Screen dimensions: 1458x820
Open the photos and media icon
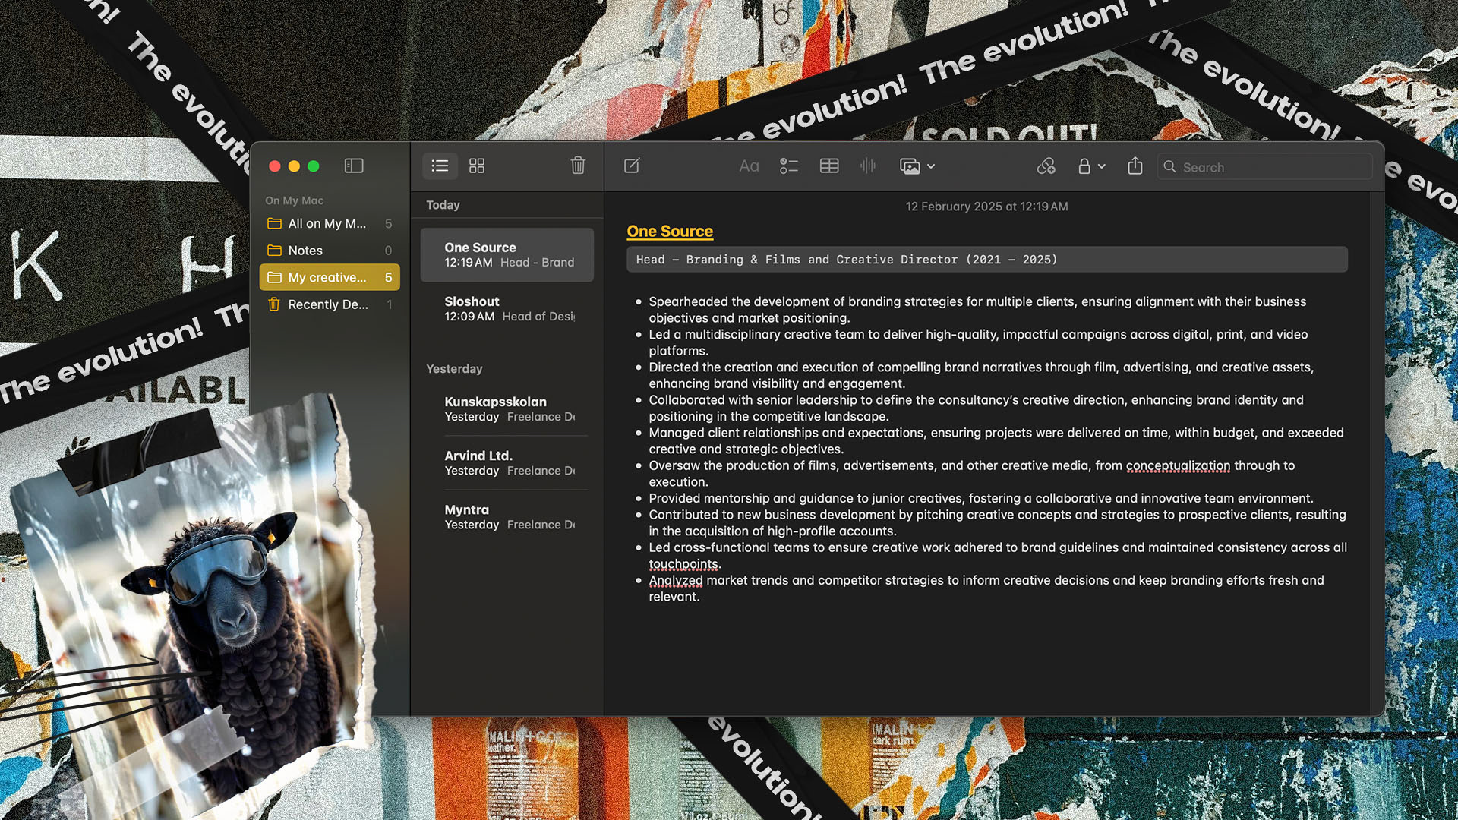[x=910, y=166]
